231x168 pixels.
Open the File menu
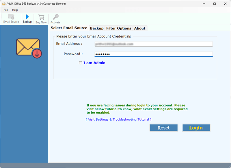point(5,10)
